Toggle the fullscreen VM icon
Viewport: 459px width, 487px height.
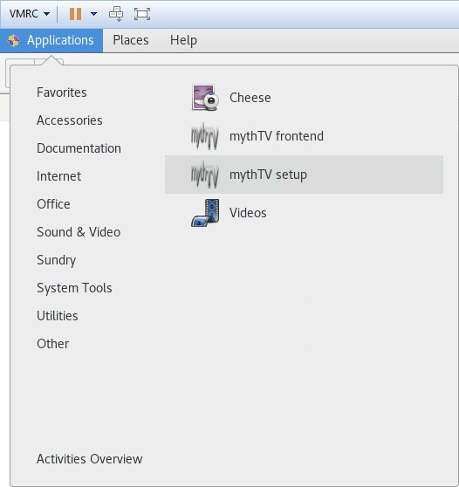coord(142,14)
